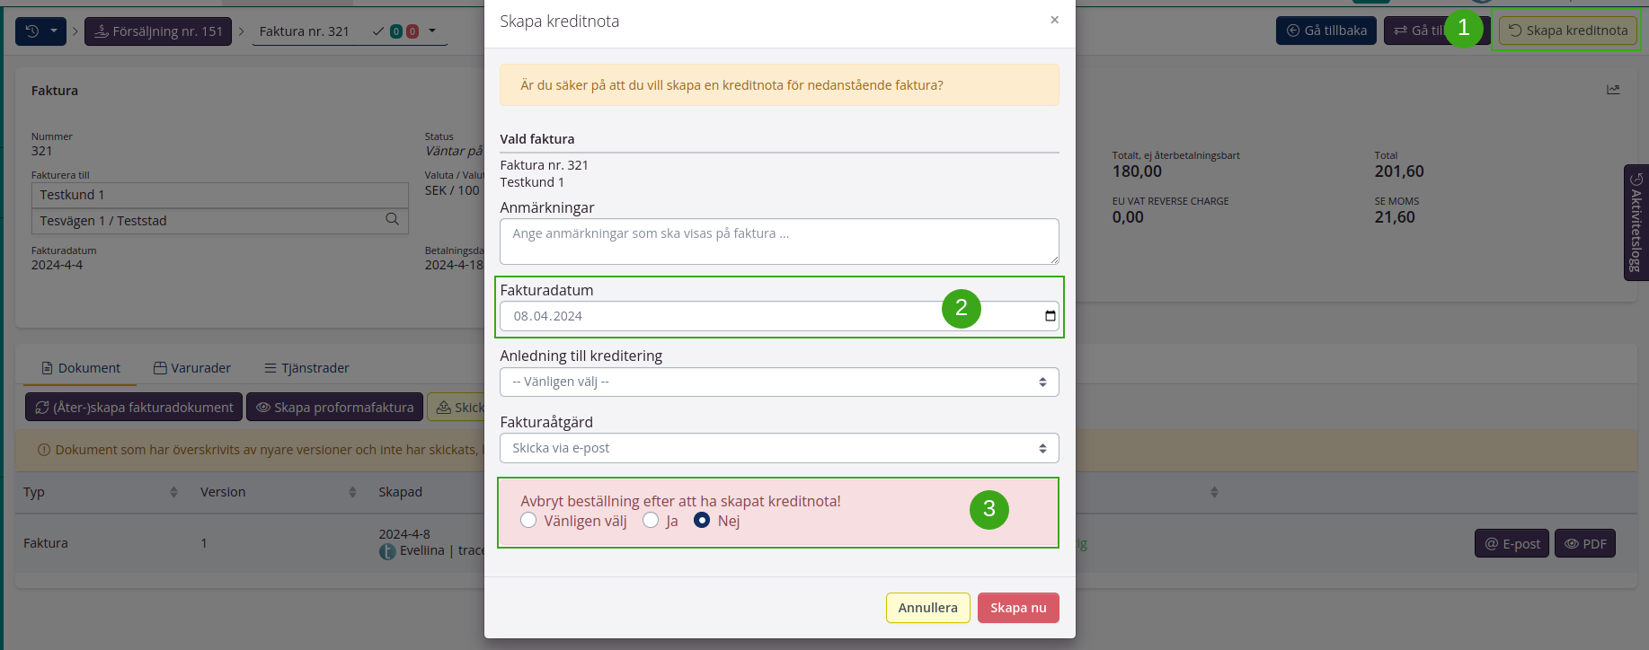1649x650 pixels.
Task: Click the history clock icon button
Action: (x=33, y=31)
